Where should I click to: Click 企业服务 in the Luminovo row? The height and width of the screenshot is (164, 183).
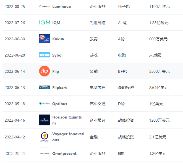click(x=97, y=7)
